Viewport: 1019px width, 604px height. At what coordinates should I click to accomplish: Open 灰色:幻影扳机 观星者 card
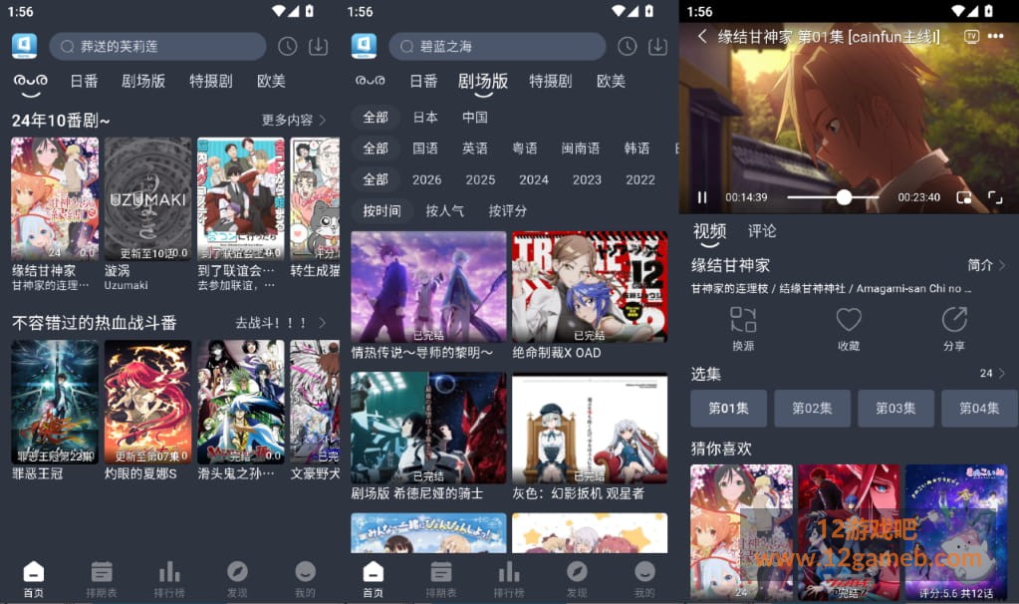pos(590,428)
